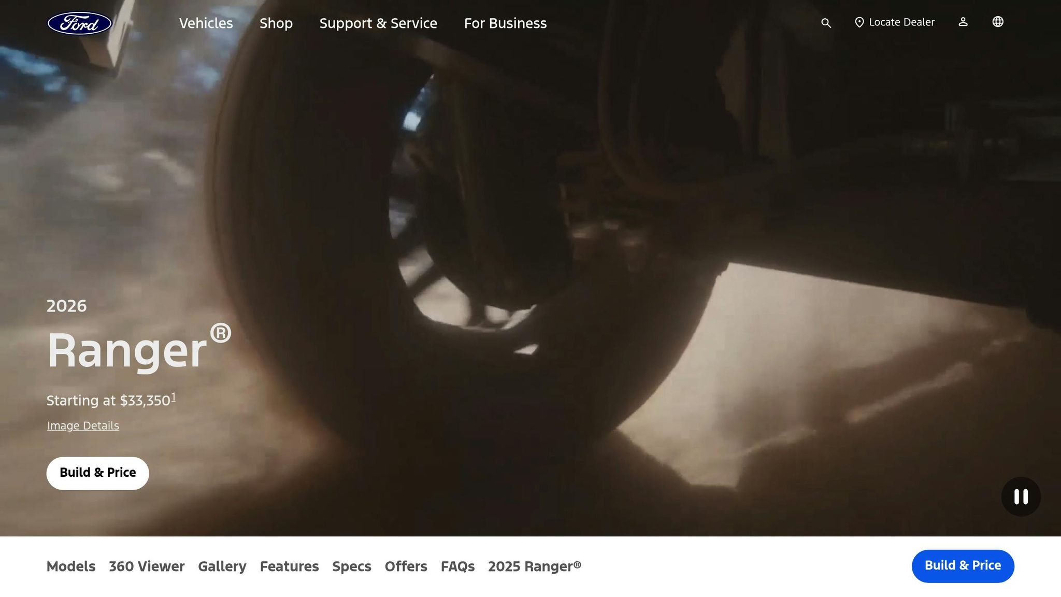This screenshot has height=597, width=1061.
Task: Go to the 360 Viewer section
Action: (x=147, y=566)
